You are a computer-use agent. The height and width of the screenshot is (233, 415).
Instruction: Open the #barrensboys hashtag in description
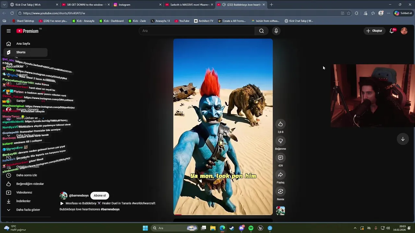[x=110, y=209]
